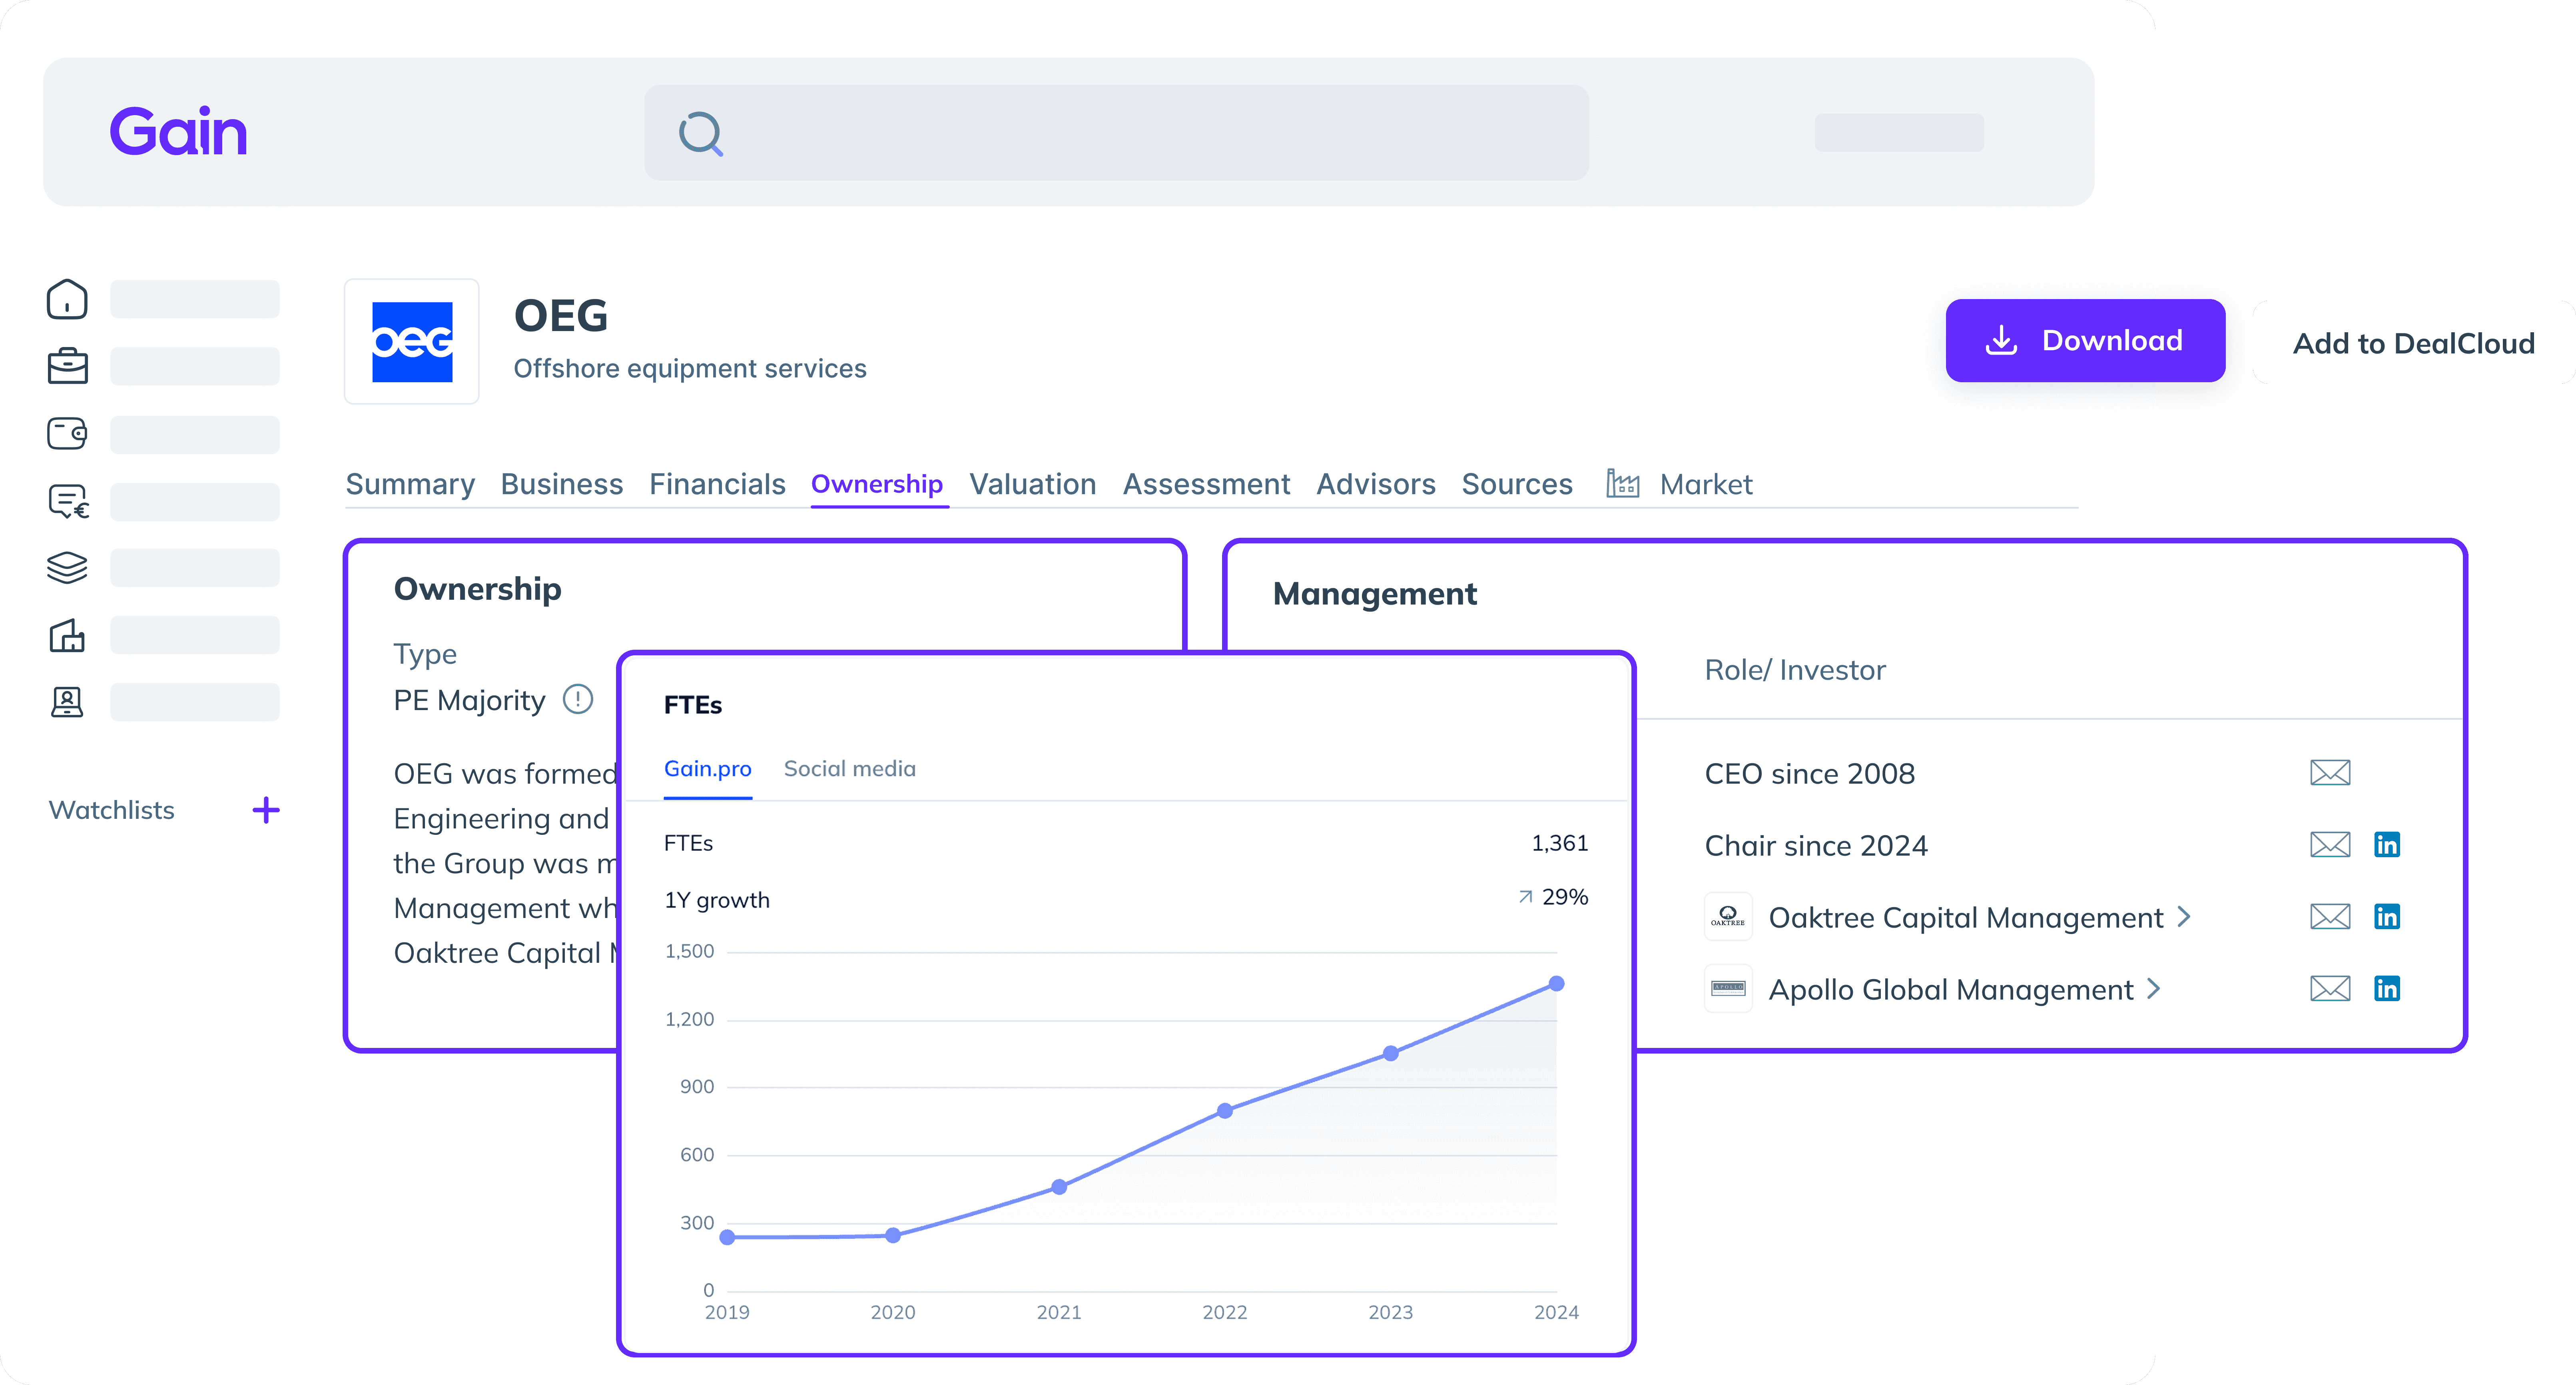Screen dimensions: 2576x1385
Task: Click the home icon in sidebar
Action: (x=67, y=299)
